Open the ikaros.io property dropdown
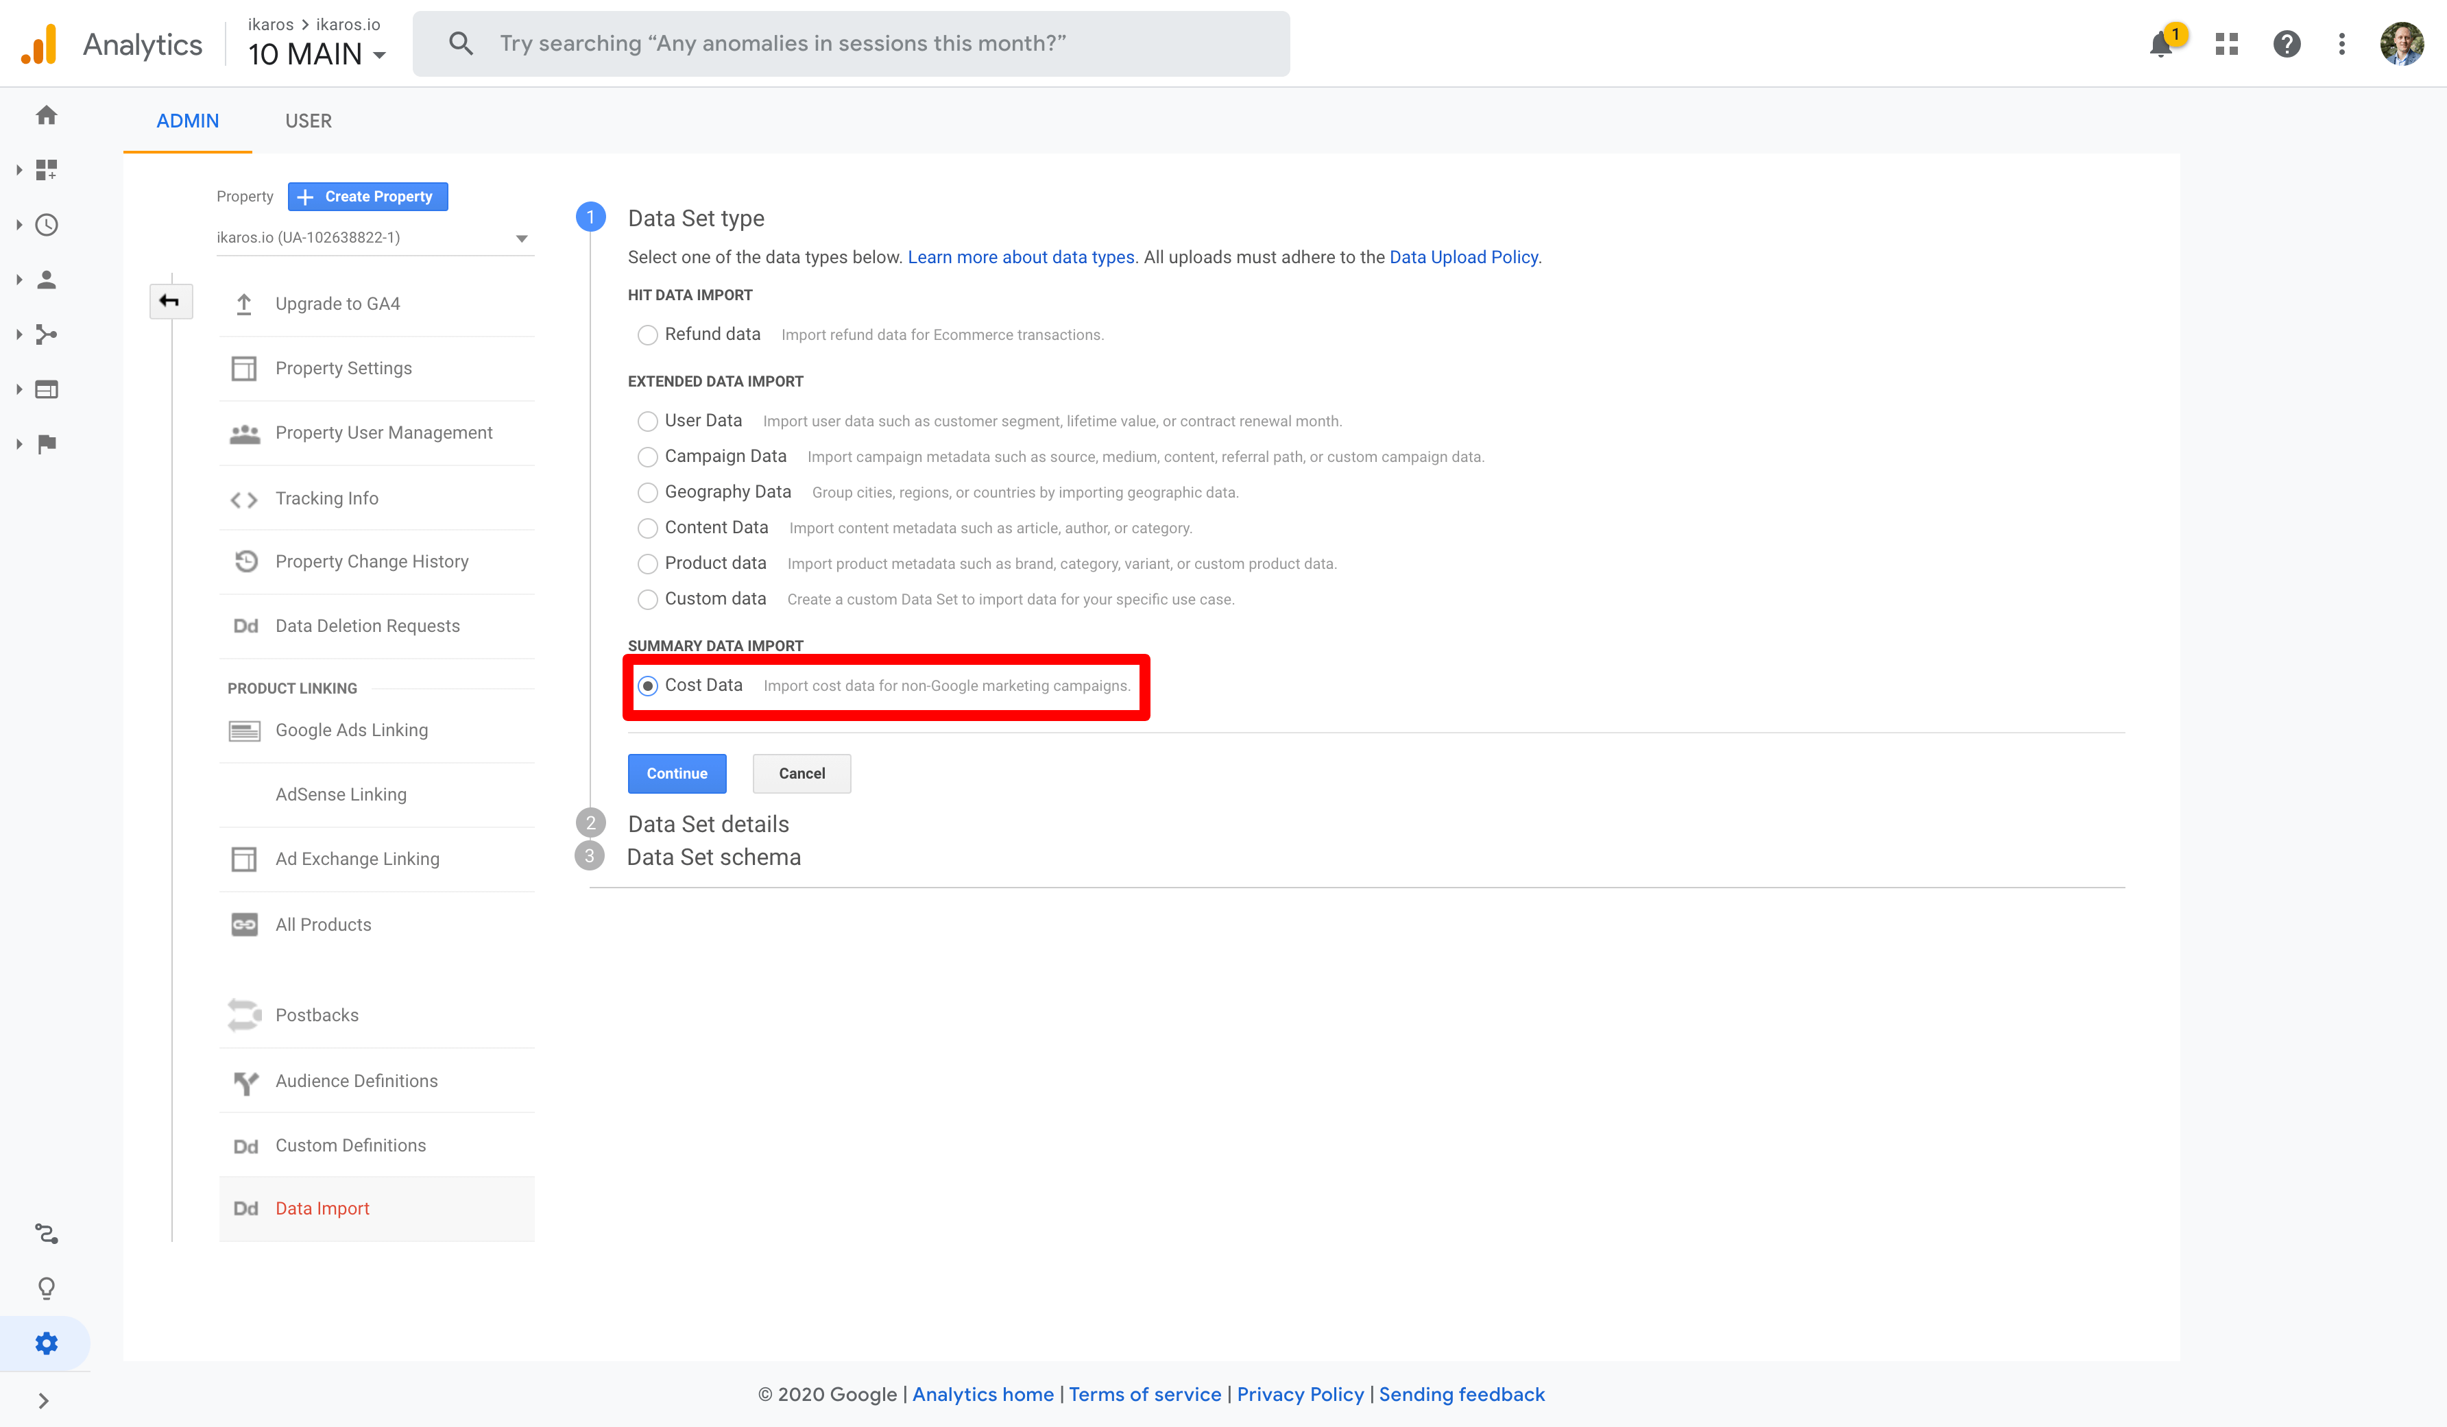The image size is (2447, 1427). 374,238
